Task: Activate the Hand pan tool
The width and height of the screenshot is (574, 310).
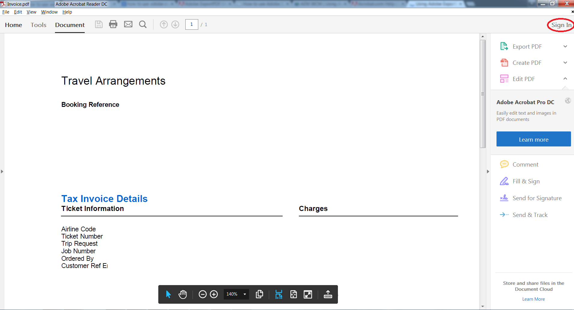Action: (183, 294)
